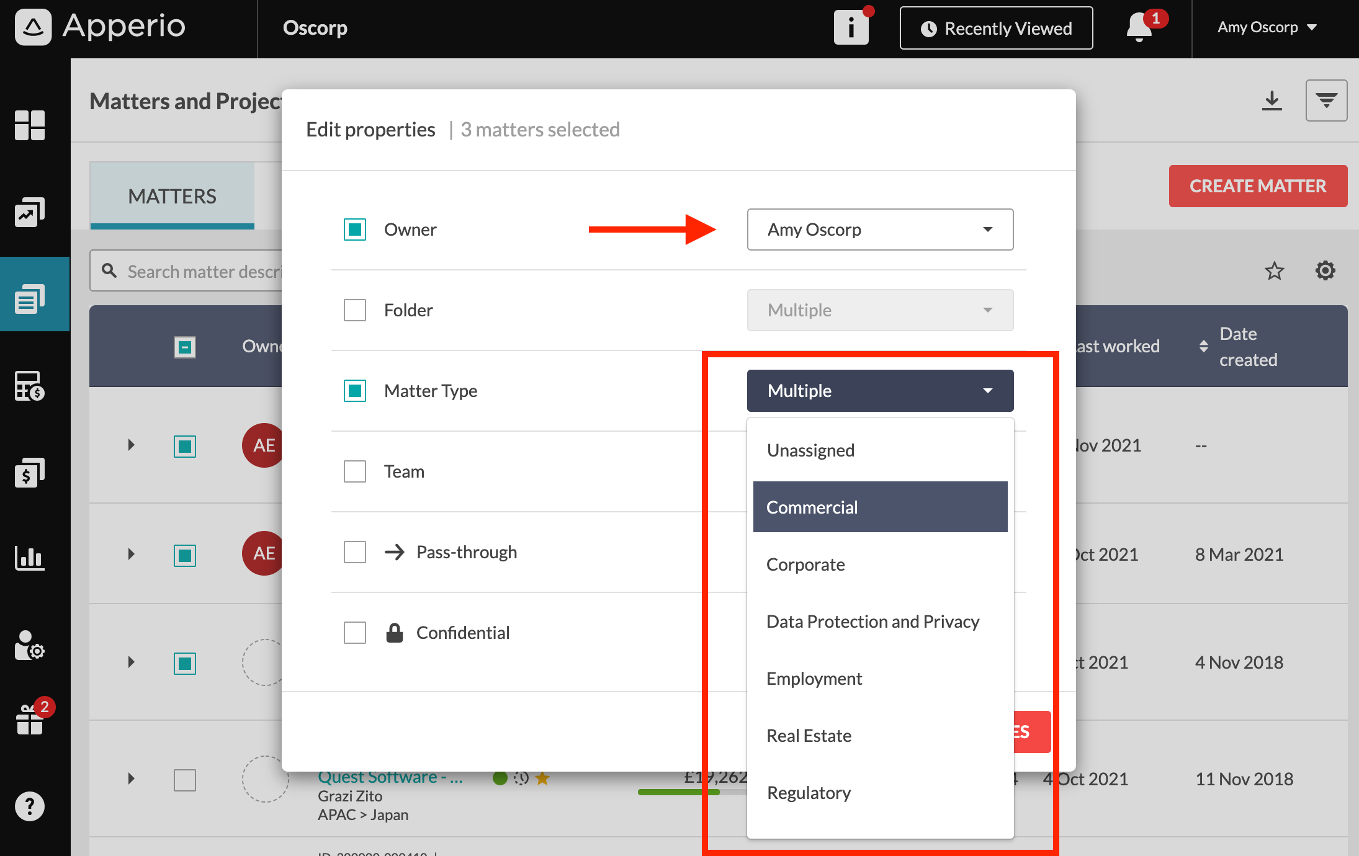The image size is (1359, 856).
Task: Expand the Quest Software row
Action: [x=131, y=778]
